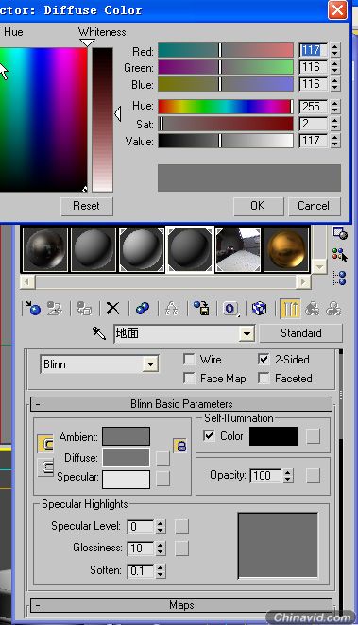Click upper ambient/diffuse link button

pyautogui.click(x=45, y=444)
